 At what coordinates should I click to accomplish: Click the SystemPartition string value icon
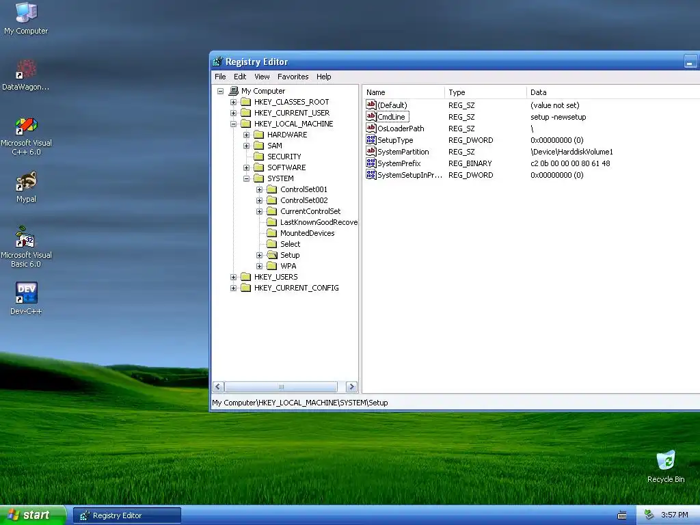click(371, 151)
